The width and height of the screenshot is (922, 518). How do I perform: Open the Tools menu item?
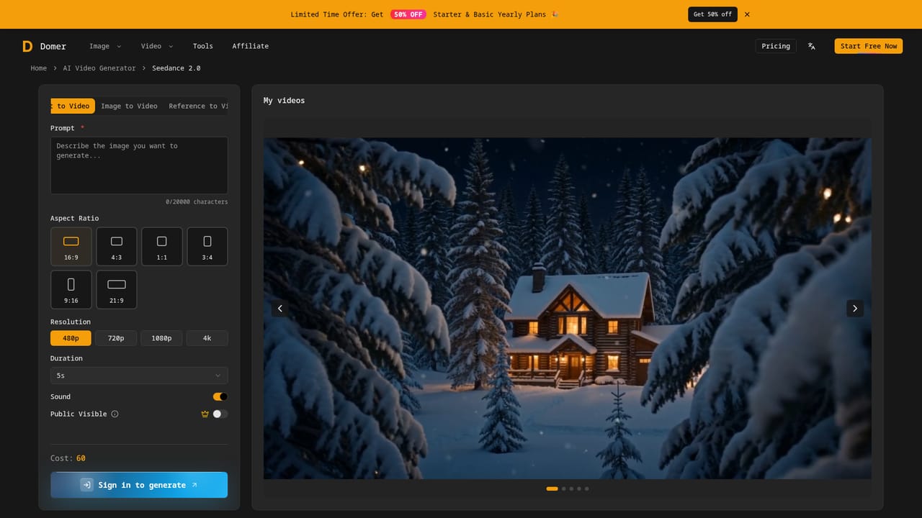tap(203, 46)
